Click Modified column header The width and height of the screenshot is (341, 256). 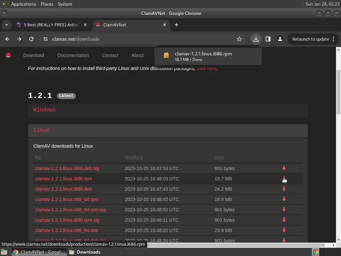tap(134, 158)
